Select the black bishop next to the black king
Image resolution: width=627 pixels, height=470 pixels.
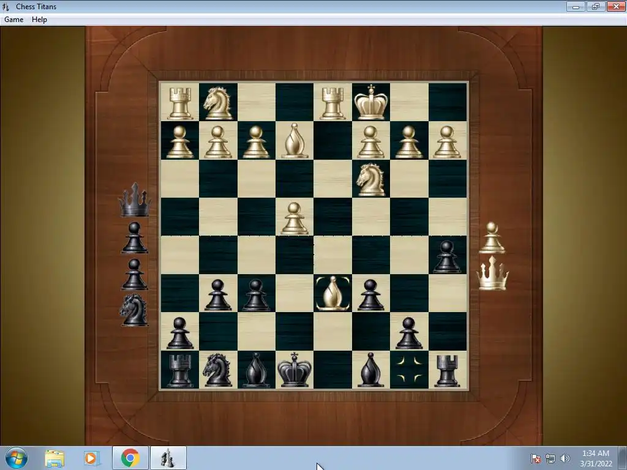point(256,370)
